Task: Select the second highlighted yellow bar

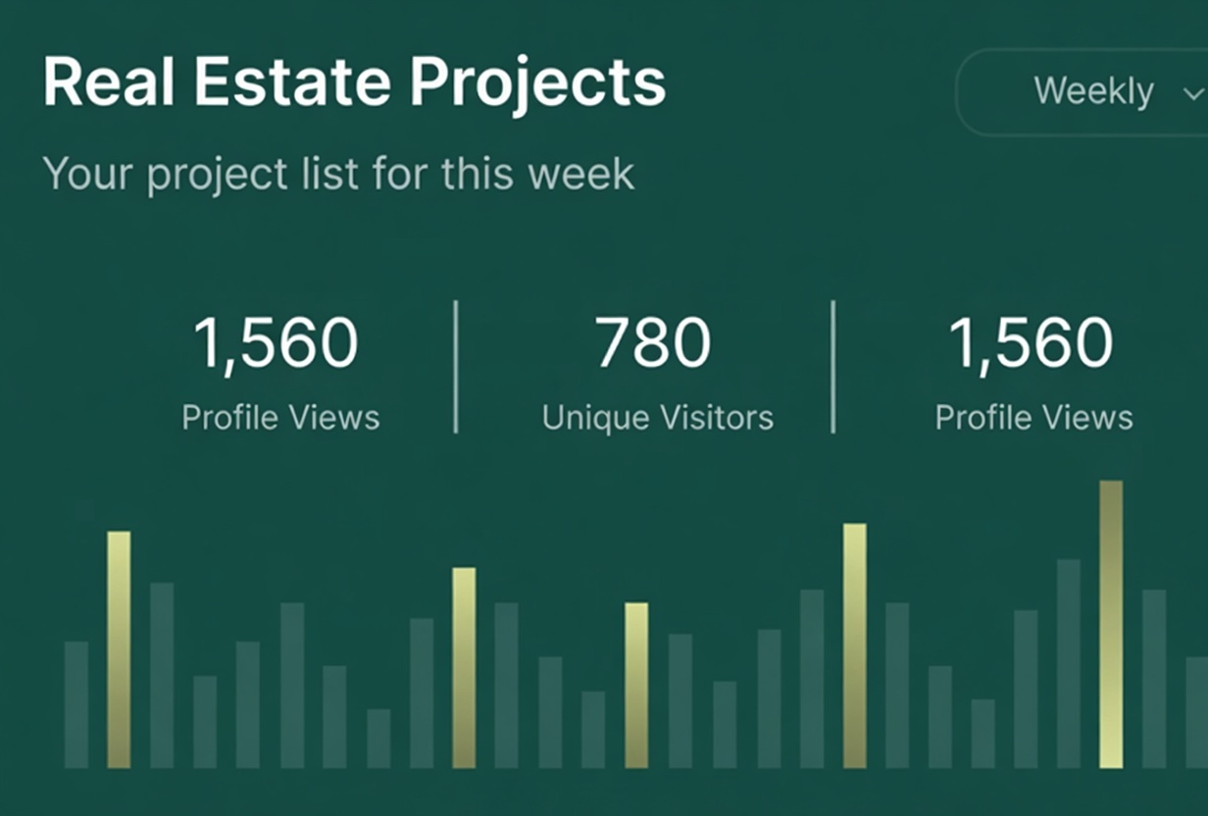Action: pos(464,667)
